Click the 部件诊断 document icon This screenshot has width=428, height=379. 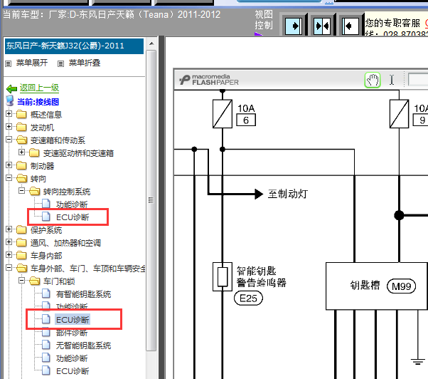click(46, 332)
